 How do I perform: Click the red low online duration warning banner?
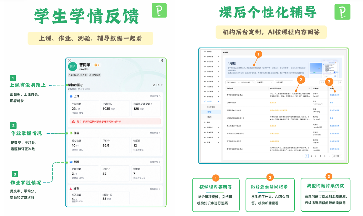pos(115,122)
